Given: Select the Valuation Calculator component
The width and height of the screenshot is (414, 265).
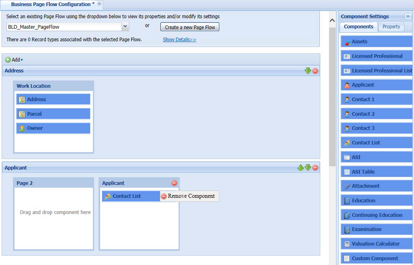Looking at the screenshot, I should pyautogui.click(x=376, y=244).
